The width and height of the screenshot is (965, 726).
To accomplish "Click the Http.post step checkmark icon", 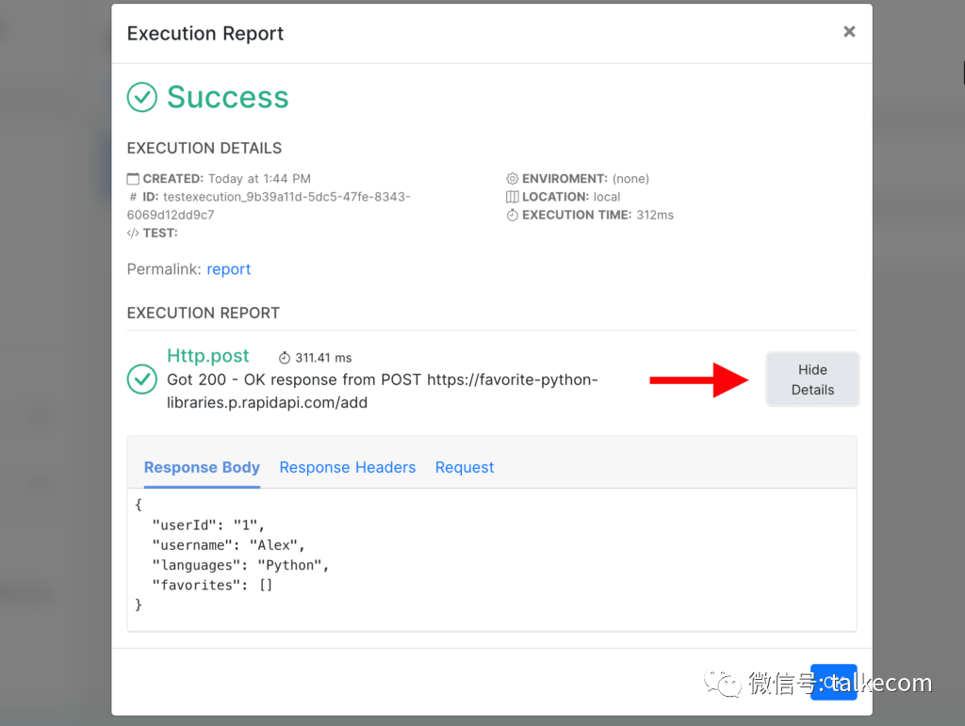I will coord(142,379).
